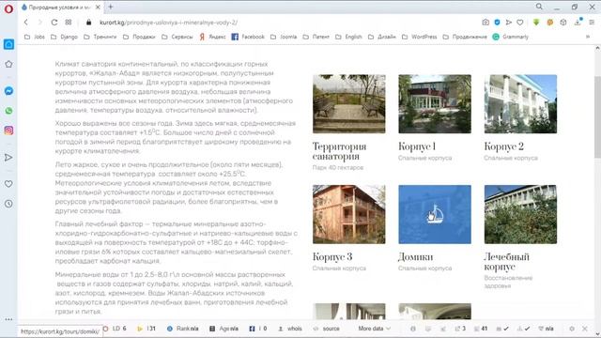Open the Joomla bookmarks folder
This screenshot has width=601, height=338.
click(284, 37)
